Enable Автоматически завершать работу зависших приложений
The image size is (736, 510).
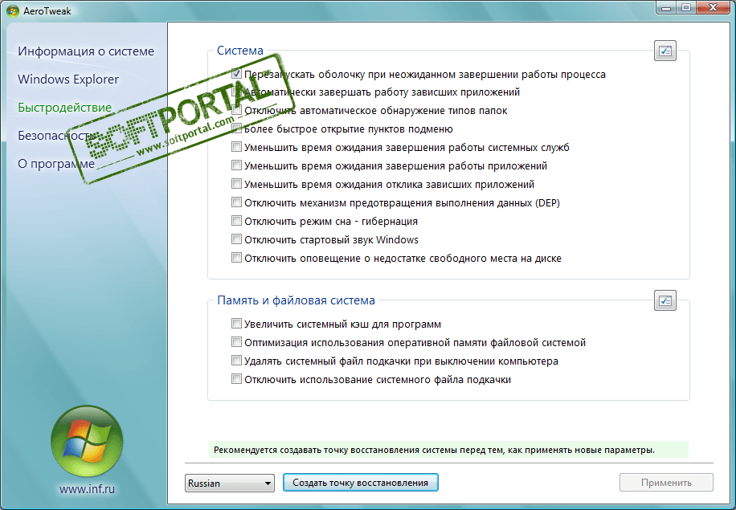[236, 92]
